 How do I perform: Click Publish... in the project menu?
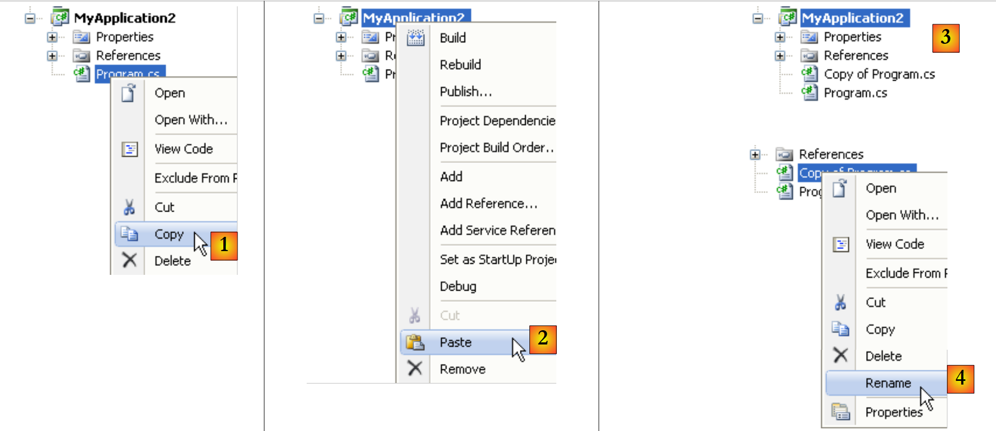tap(466, 92)
